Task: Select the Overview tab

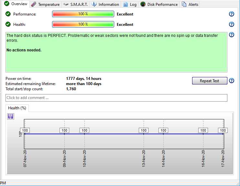Action: tap(16, 4)
